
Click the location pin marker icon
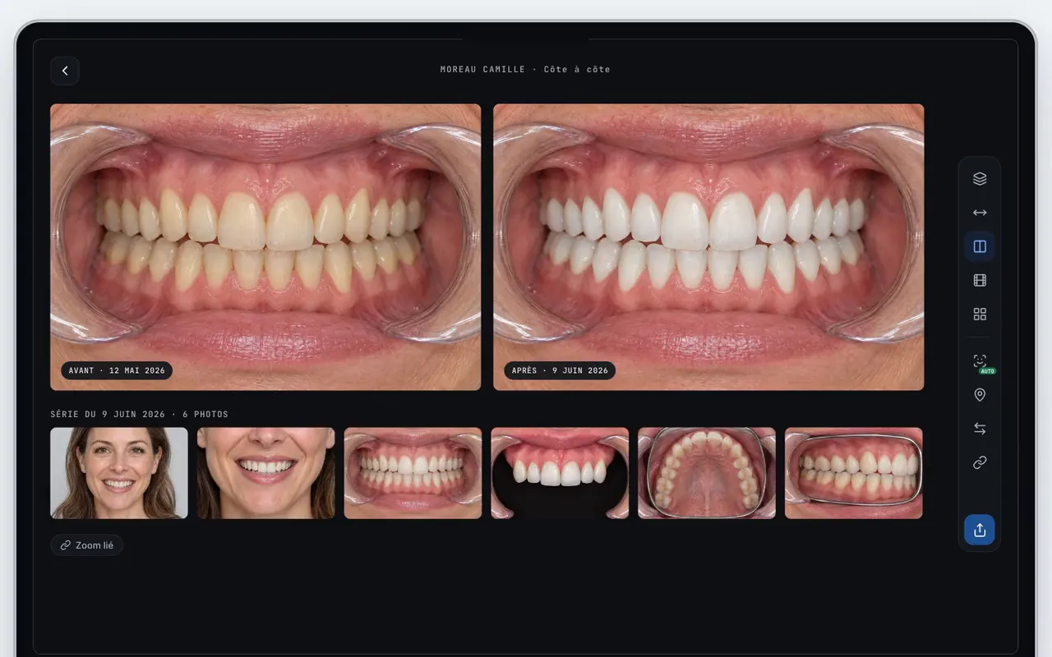click(x=980, y=395)
